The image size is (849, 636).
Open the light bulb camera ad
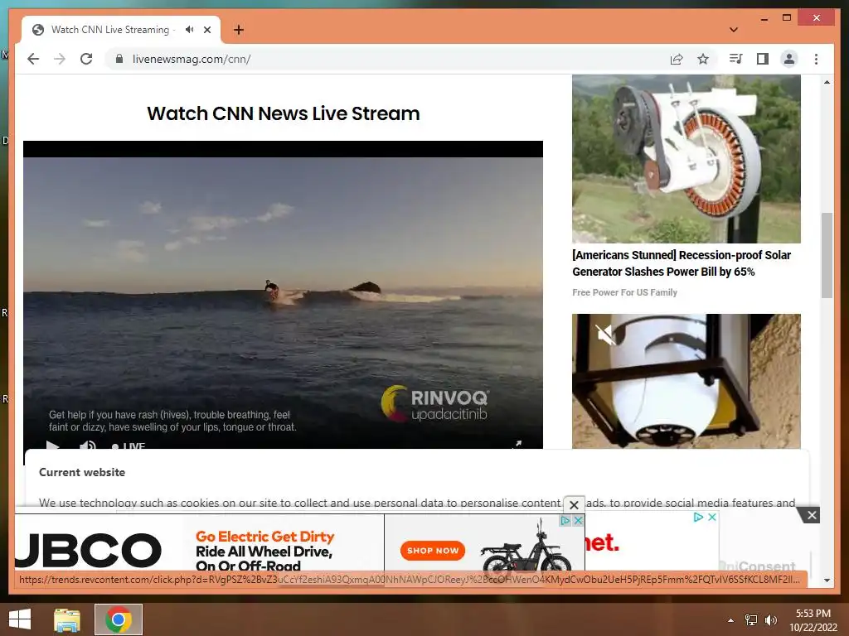pyautogui.click(x=686, y=381)
